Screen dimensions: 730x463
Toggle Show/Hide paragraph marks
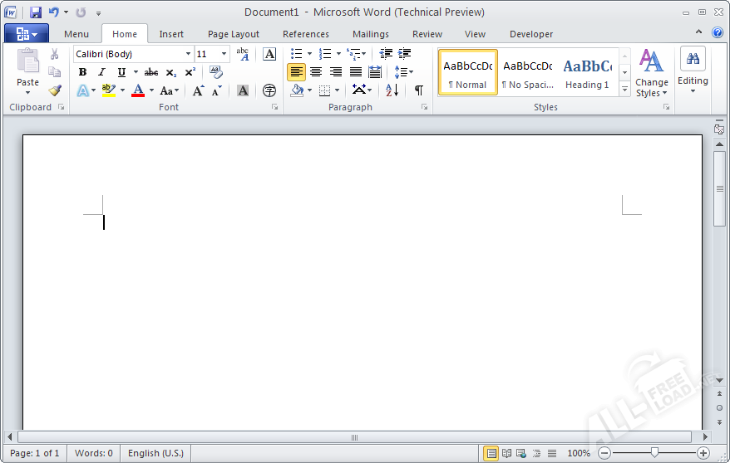coord(418,90)
